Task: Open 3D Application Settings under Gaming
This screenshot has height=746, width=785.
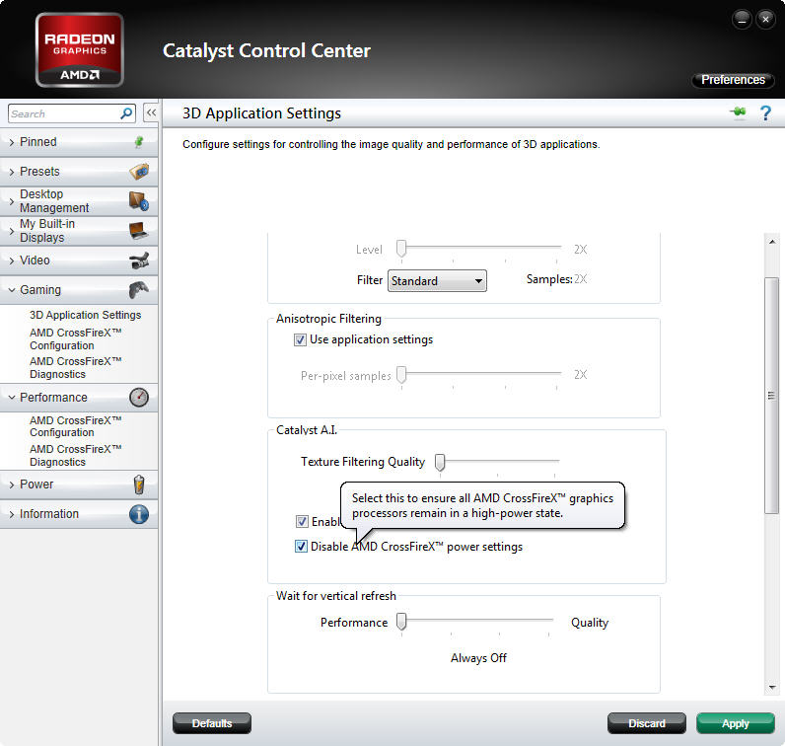Action: 85,315
